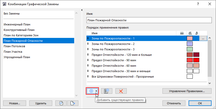
Task: Click the line type column header icon
Action: click(x=182, y=33)
